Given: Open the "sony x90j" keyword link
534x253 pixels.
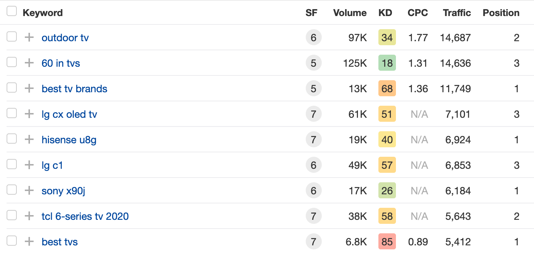Looking at the screenshot, I should pos(63,191).
